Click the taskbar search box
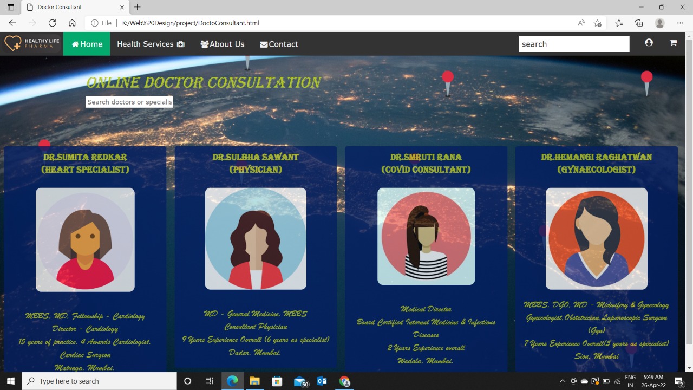The width and height of the screenshot is (693, 390). click(x=99, y=381)
